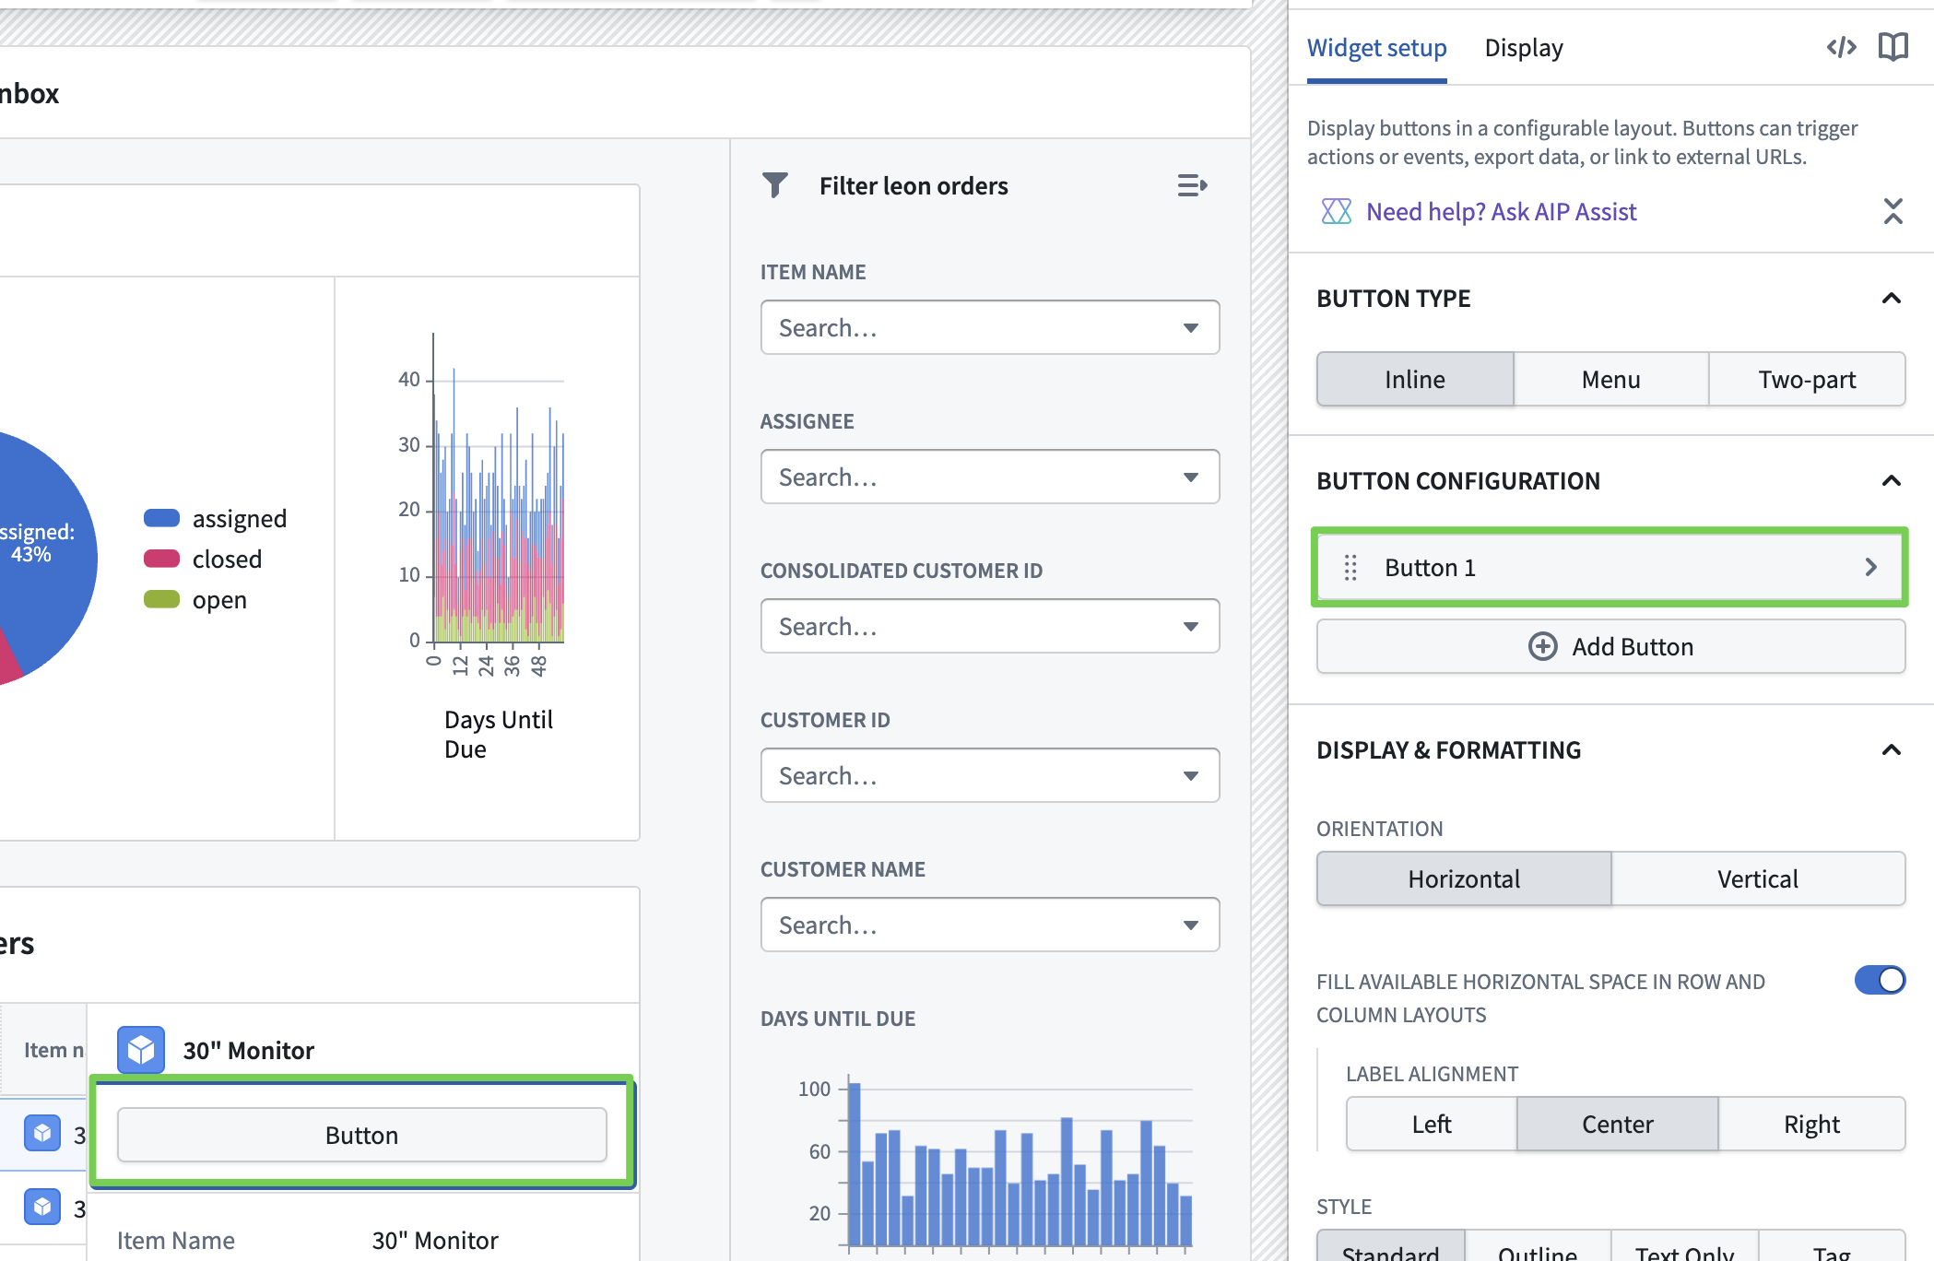Switch to the Display tab
The image size is (1934, 1261).
click(1523, 48)
